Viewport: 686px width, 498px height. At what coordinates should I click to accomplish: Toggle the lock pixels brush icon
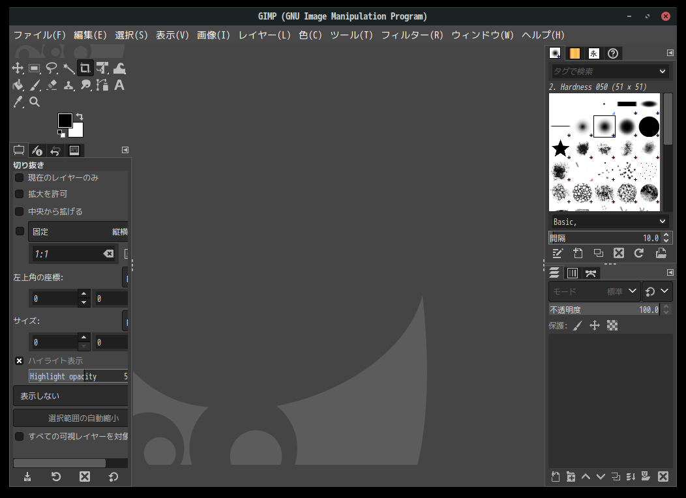point(578,325)
